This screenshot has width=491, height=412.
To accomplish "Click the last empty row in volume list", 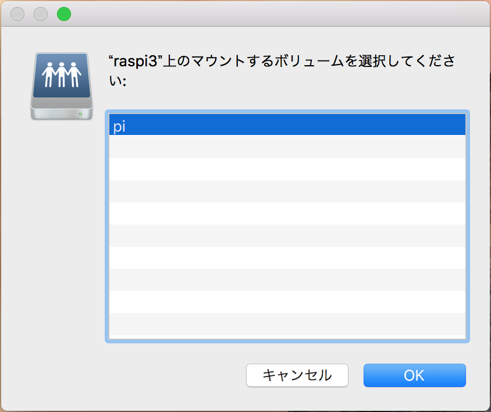I will coord(287,324).
